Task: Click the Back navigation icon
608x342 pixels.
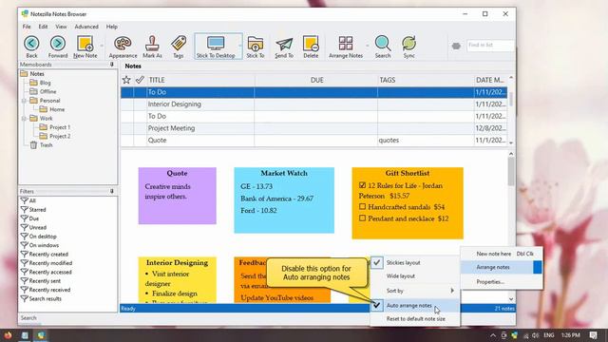Action: coord(31,44)
